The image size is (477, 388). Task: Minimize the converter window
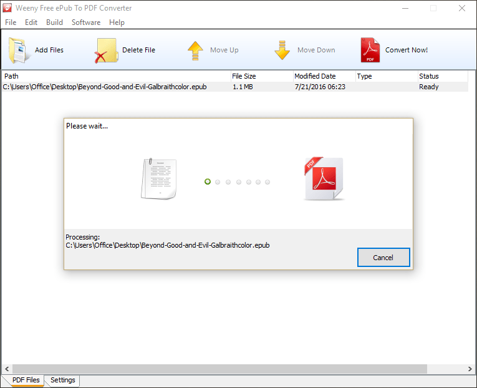pyautogui.click(x=405, y=8)
